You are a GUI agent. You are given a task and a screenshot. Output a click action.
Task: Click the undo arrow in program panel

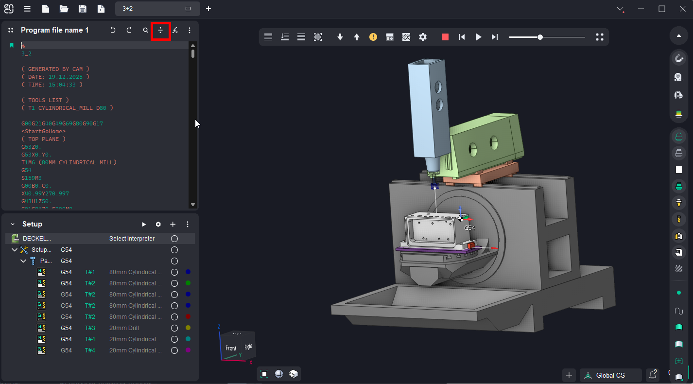coord(113,30)
